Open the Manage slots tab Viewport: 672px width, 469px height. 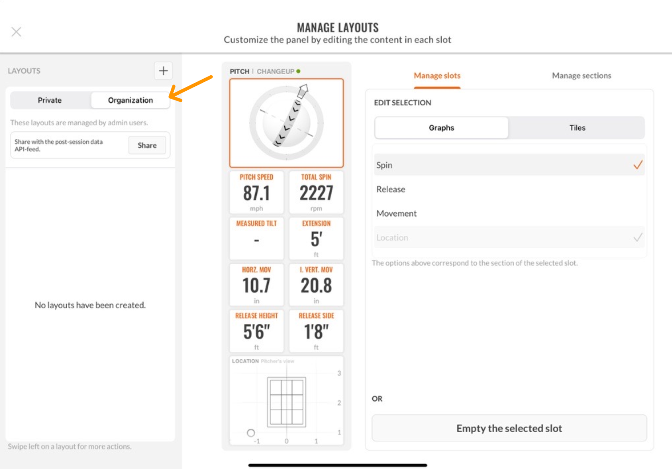click(437, 76)
